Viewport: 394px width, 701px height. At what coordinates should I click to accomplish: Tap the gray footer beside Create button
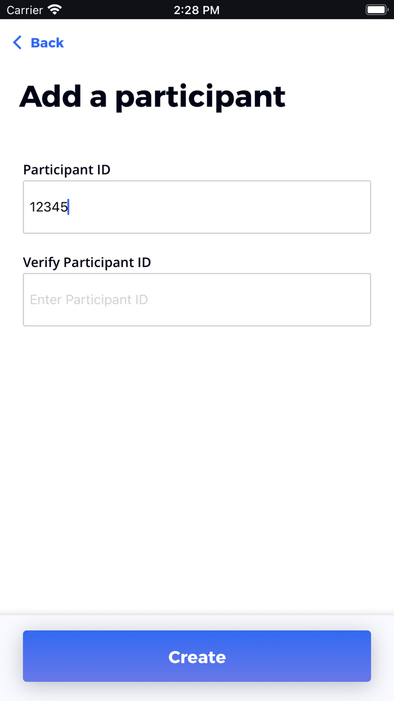tap(11, 656)
